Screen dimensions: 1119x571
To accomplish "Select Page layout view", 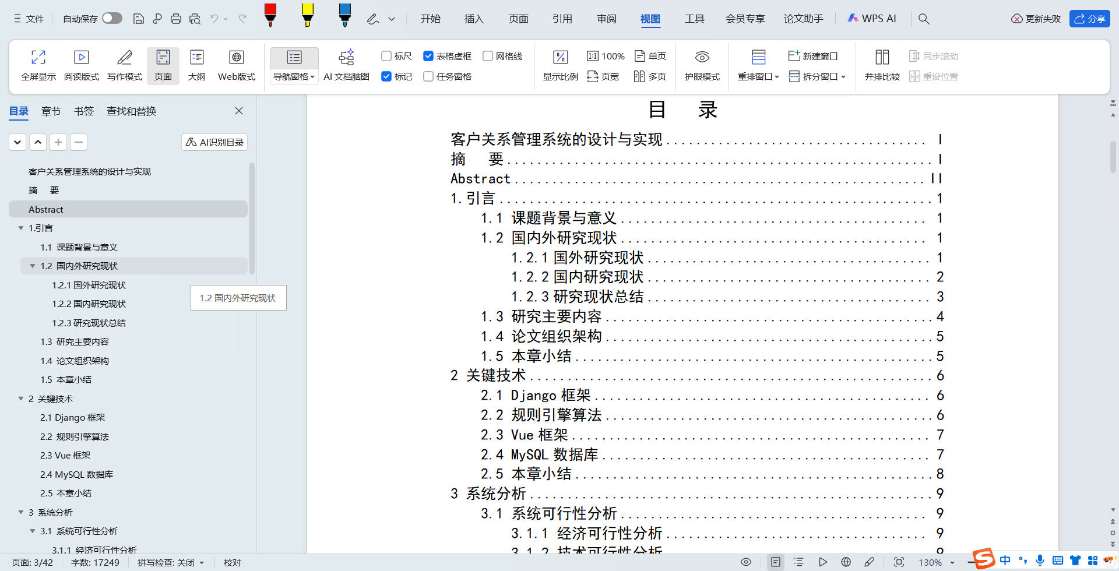I will pos(163,65).
